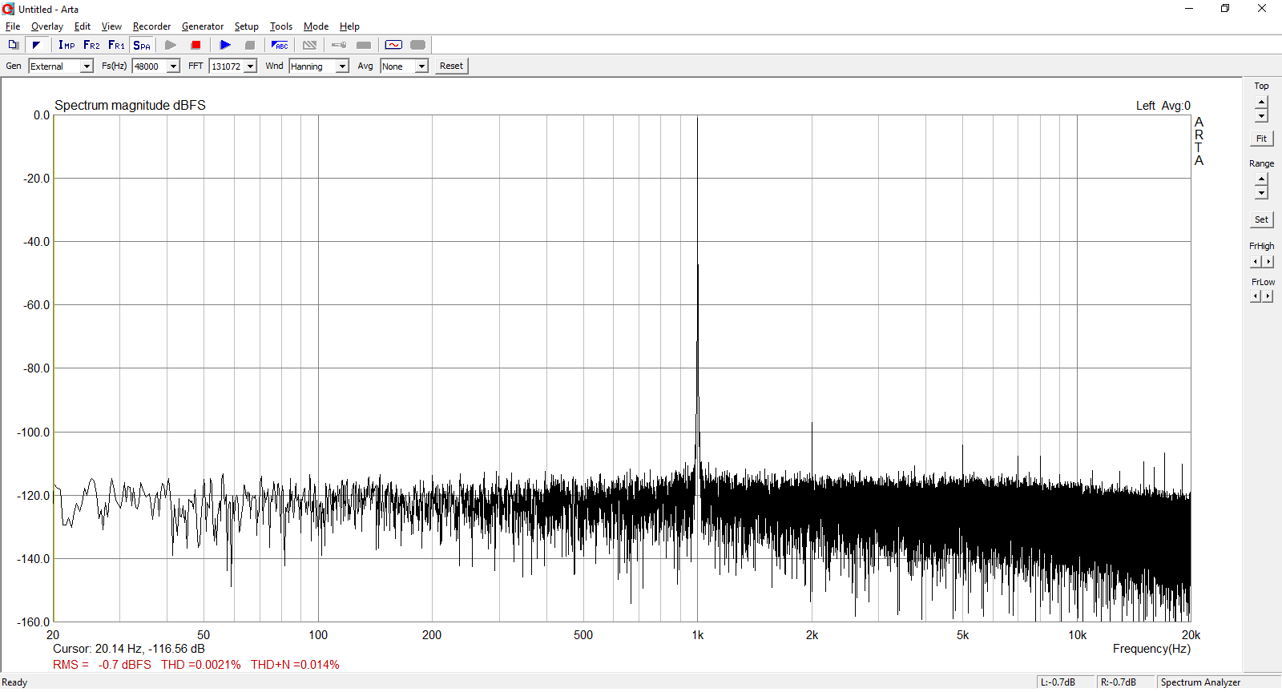Screen dimensions: 1282x692
Task: Click the FrLow left arrow
Action: point(1256,296)
